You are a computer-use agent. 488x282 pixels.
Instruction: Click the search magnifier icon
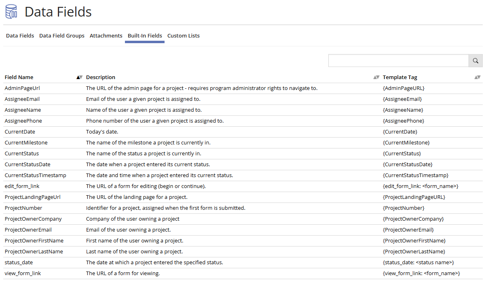pyautogui.click(x=475, y=60)
